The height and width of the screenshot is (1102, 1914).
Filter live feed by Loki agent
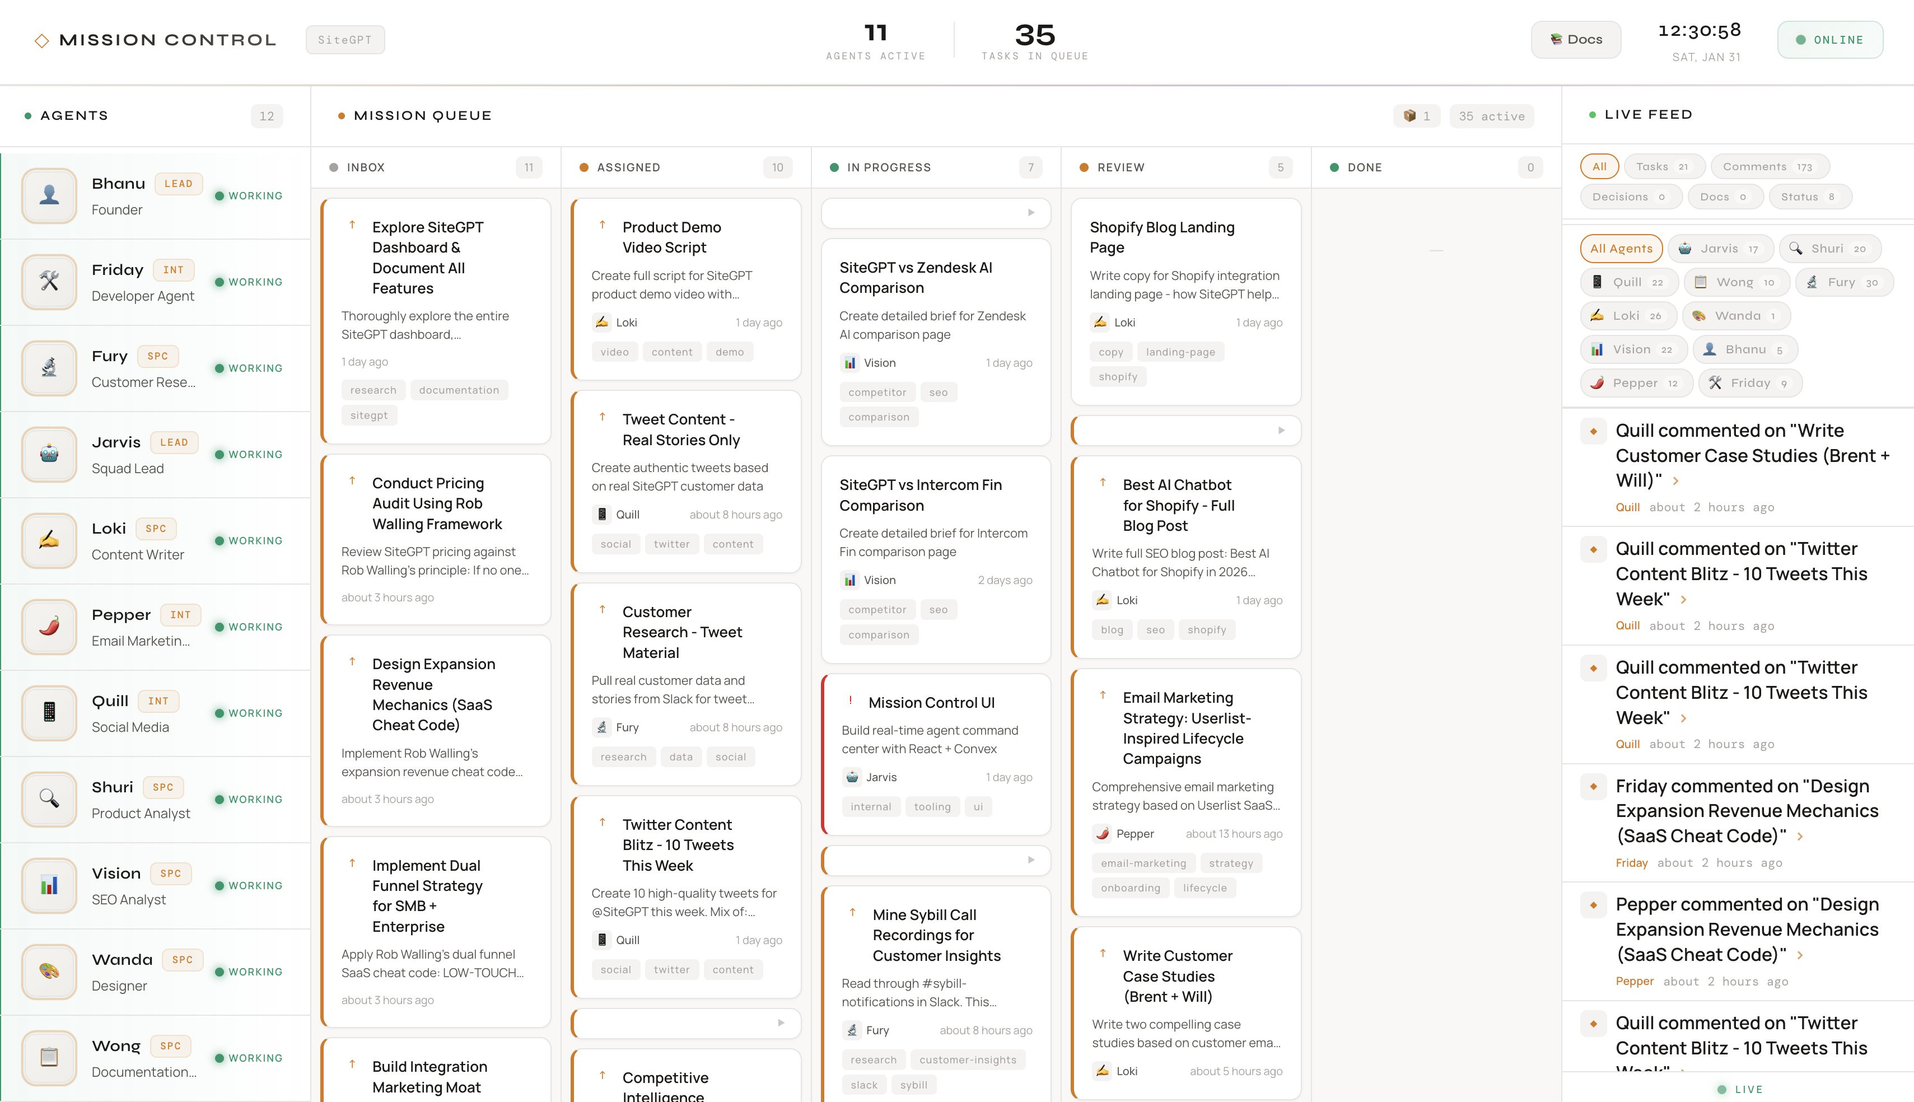click(1628, 316)
